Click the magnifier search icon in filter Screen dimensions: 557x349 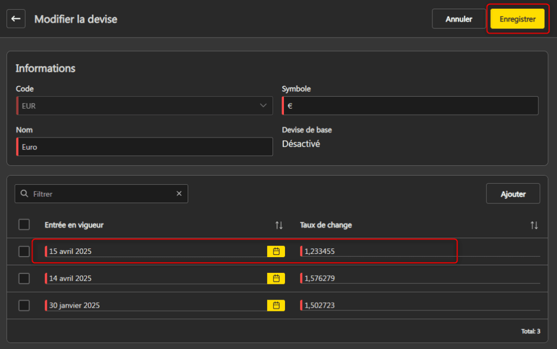[24, 194]
